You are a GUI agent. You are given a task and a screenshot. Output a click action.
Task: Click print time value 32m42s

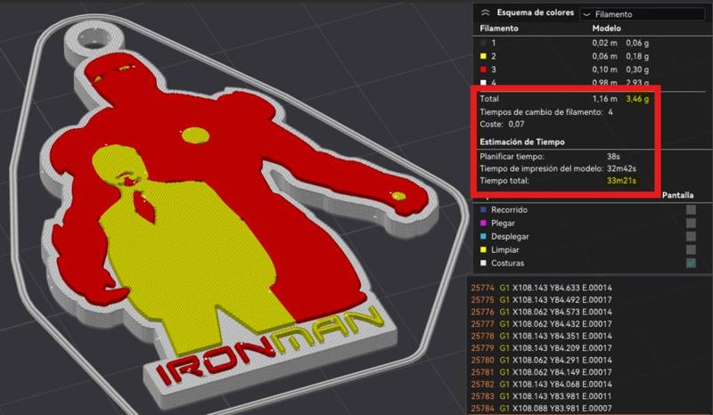(621, 168)
